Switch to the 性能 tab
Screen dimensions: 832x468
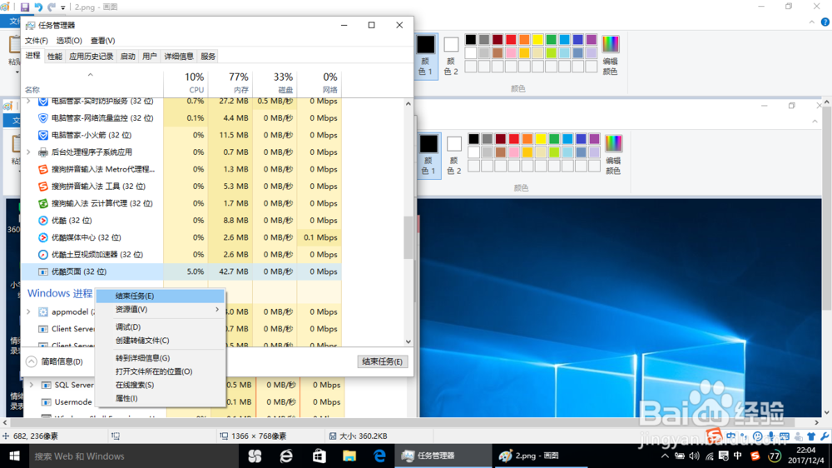pyautogui.click(x=55, y=57)
